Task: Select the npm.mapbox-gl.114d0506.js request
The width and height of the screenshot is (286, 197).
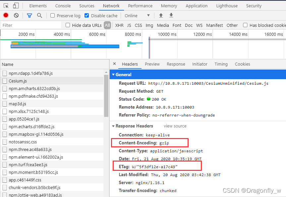Action: 52,134
